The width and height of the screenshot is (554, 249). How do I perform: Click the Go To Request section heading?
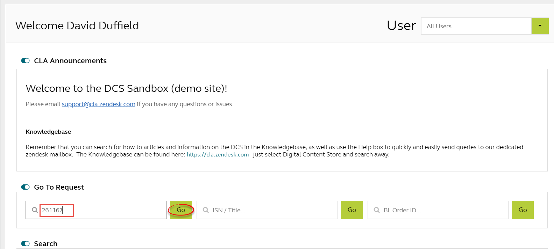tap(59, 187)
